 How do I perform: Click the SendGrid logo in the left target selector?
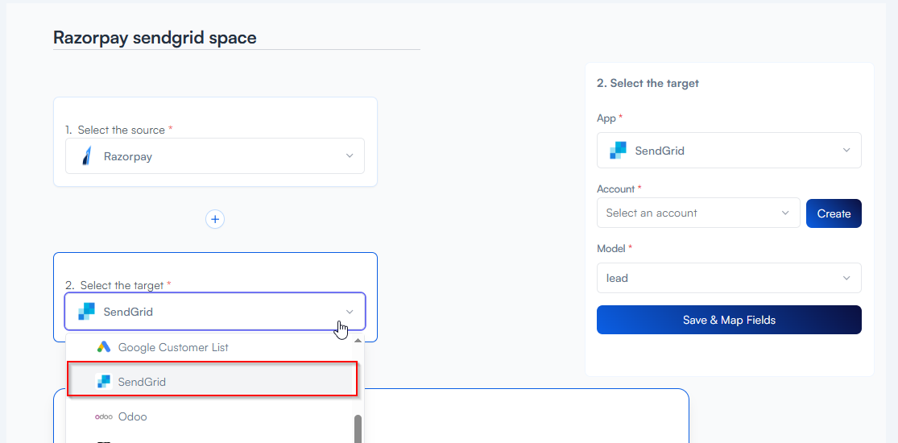point(87,312)
